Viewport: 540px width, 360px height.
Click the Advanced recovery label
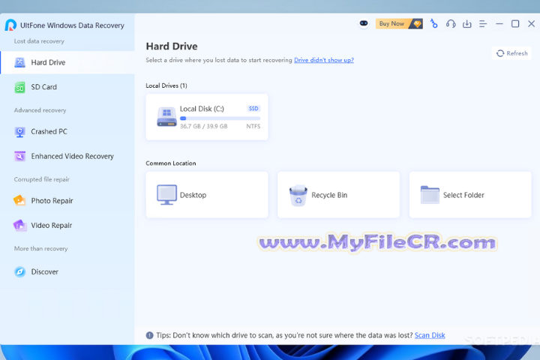40,110
